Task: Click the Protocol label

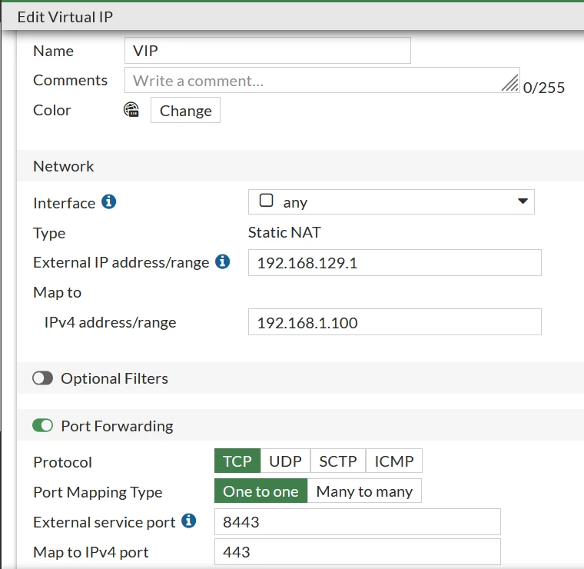Action: coord(62,462)
